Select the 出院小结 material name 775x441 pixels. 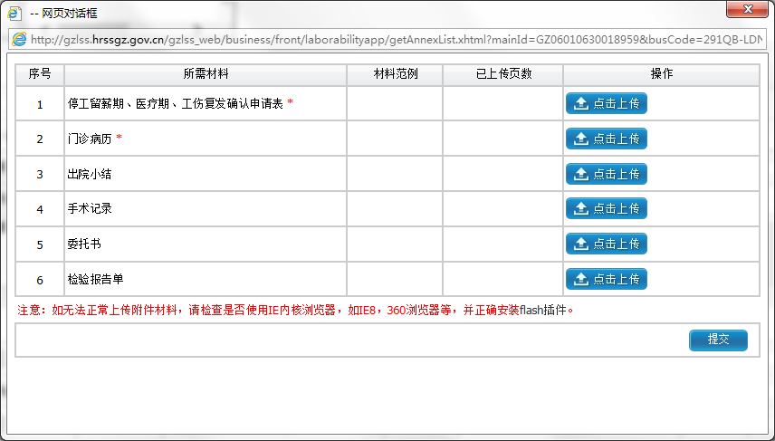click(x=90, y=174)
